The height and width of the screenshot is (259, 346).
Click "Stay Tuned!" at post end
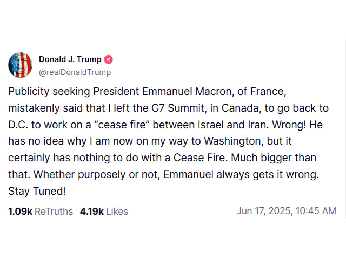coord(37,191)
